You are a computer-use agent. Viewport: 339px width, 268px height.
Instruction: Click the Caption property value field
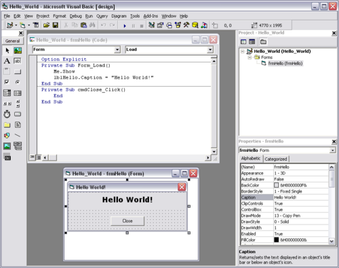(x=301, y=197)
